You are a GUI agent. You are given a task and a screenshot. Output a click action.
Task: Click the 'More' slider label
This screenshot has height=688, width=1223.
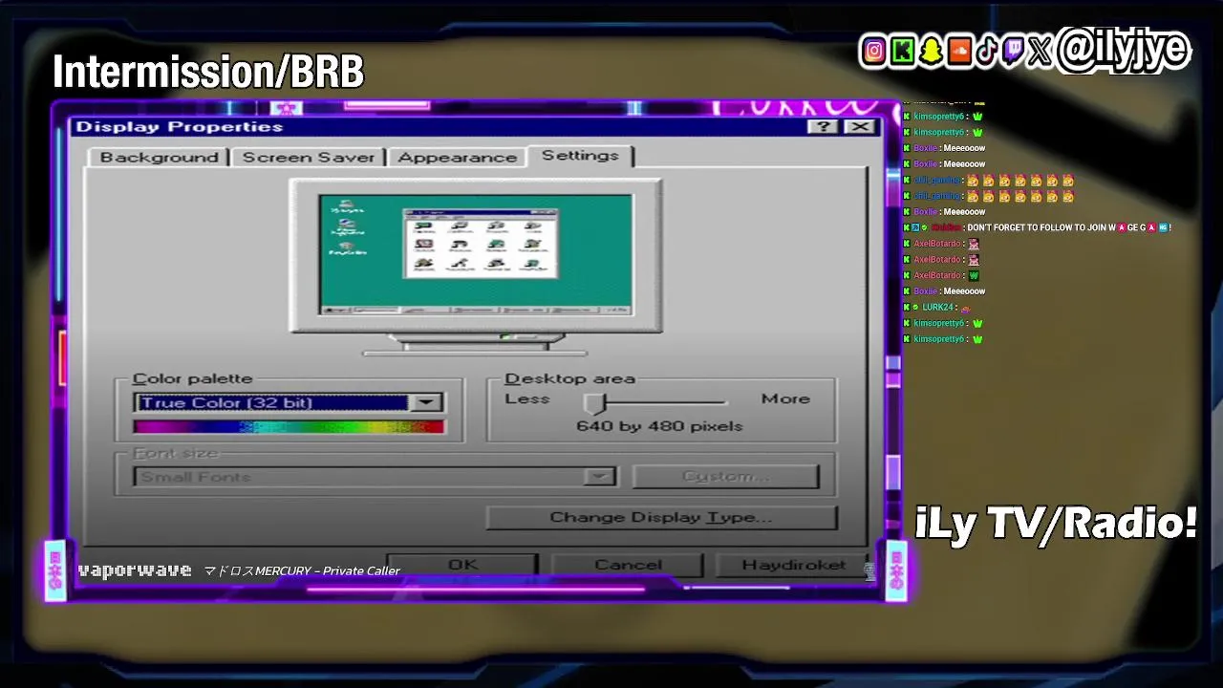[x=785, y=398]
